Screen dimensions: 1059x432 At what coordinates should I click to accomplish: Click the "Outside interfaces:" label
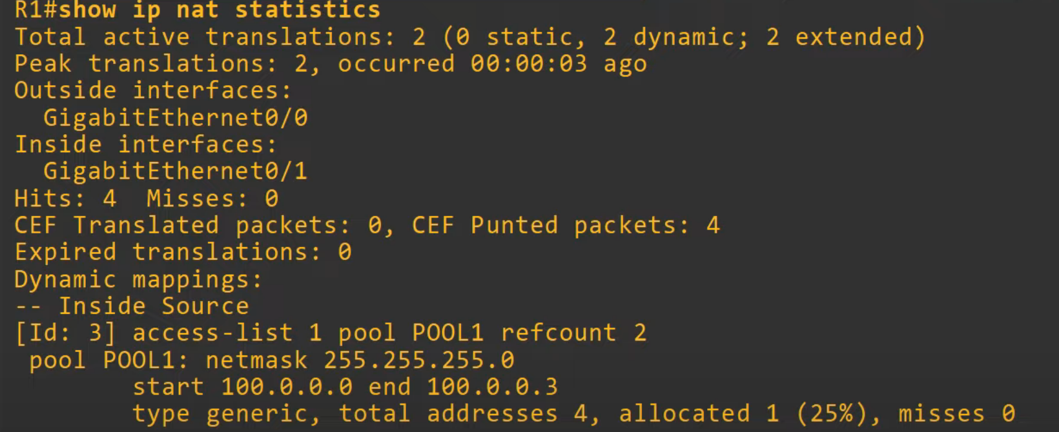pos(153,91)
